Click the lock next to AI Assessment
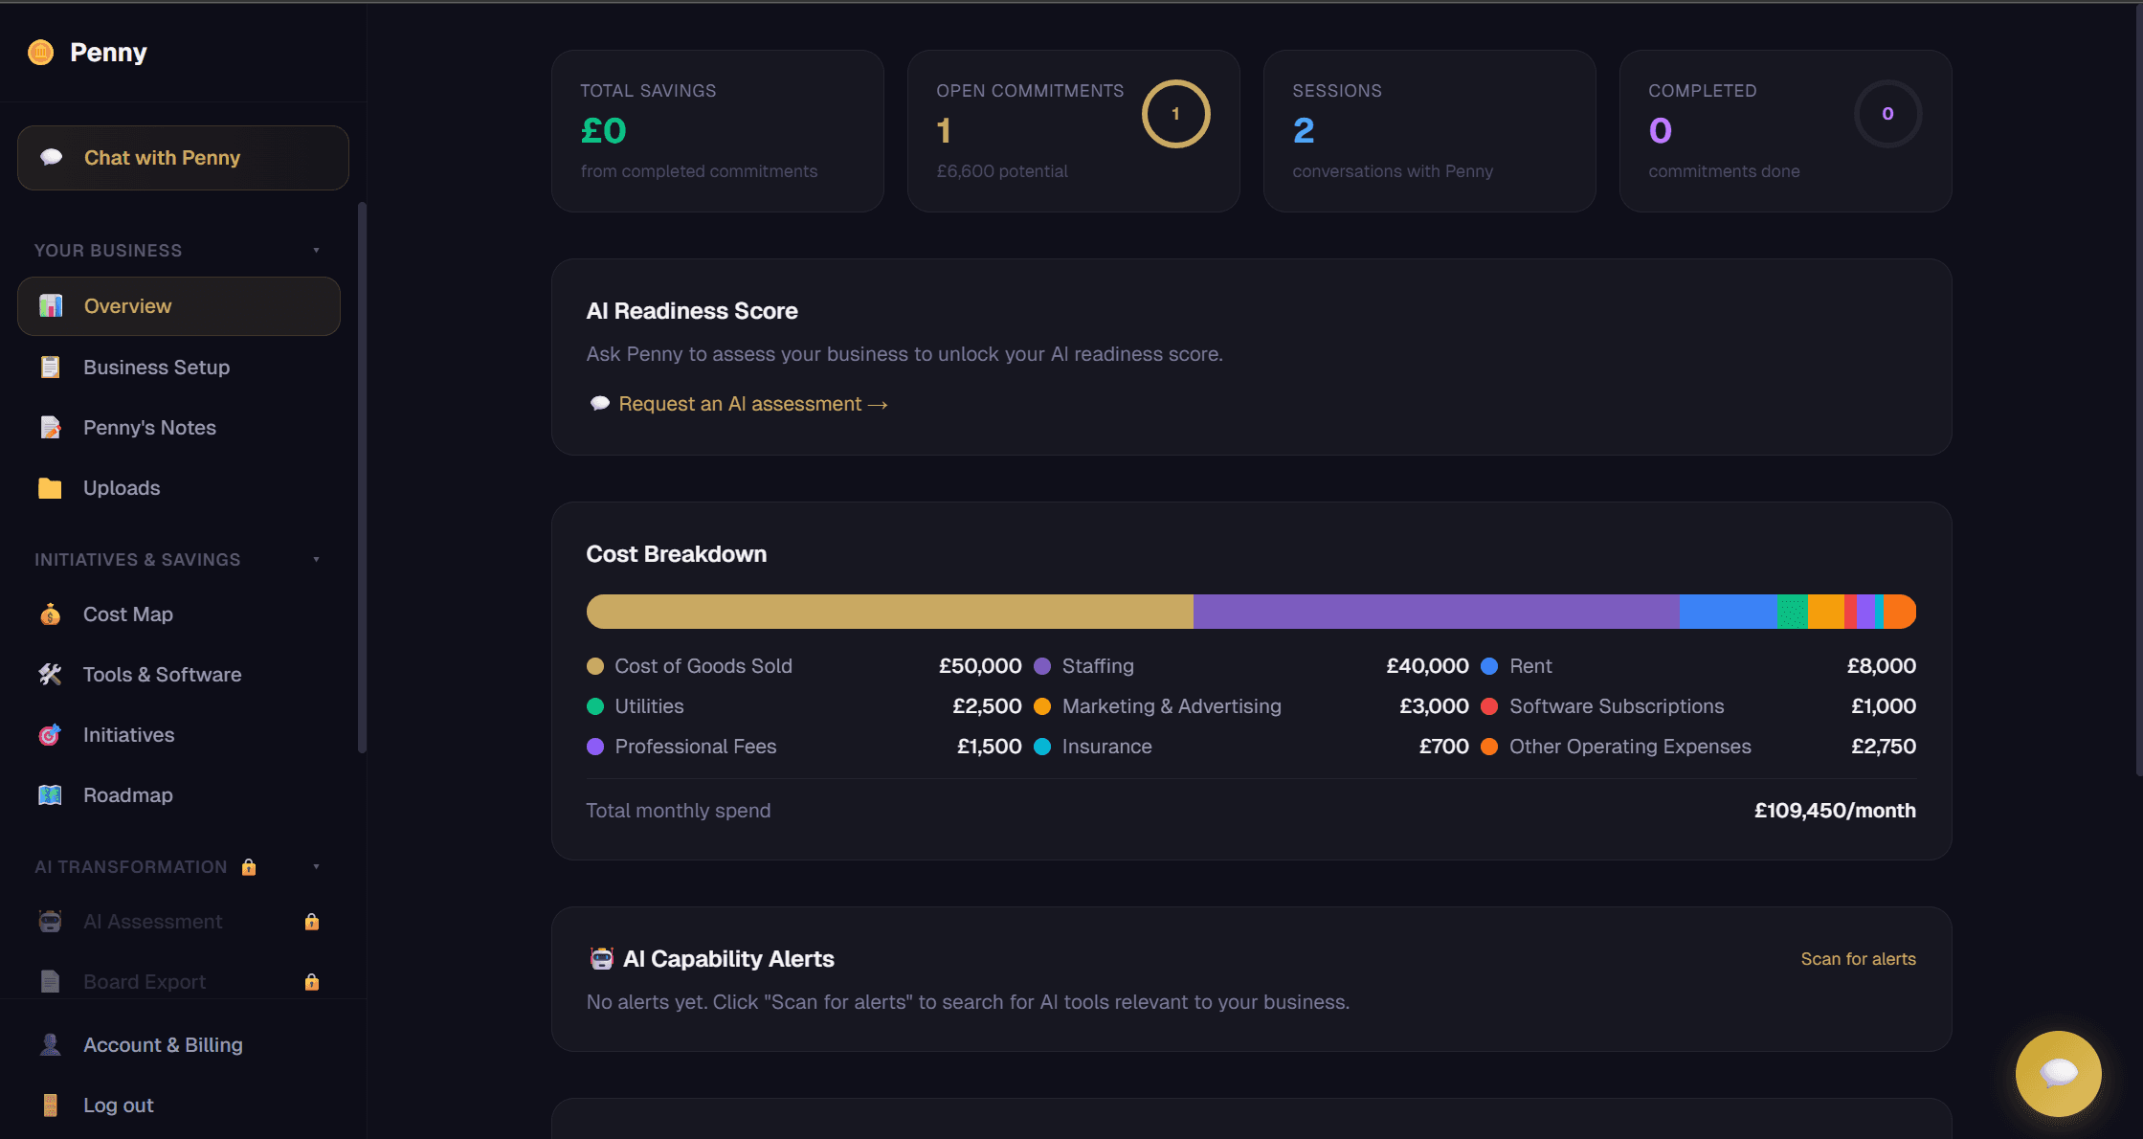 pyautogui.click(x=311, y=921)
